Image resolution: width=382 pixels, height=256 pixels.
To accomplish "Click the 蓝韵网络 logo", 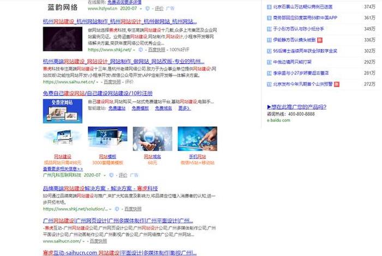I will (x=63, y=7).
